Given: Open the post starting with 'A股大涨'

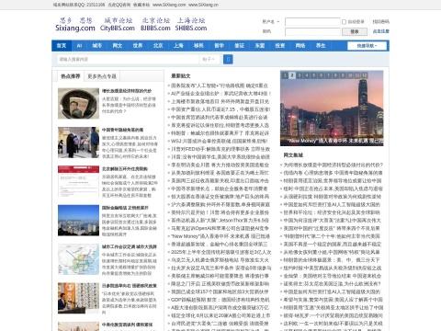Looking at the screenshot, I should point(220,308).
